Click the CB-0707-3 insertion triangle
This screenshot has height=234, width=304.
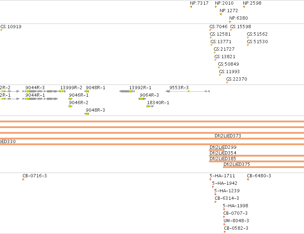[224, 217]
